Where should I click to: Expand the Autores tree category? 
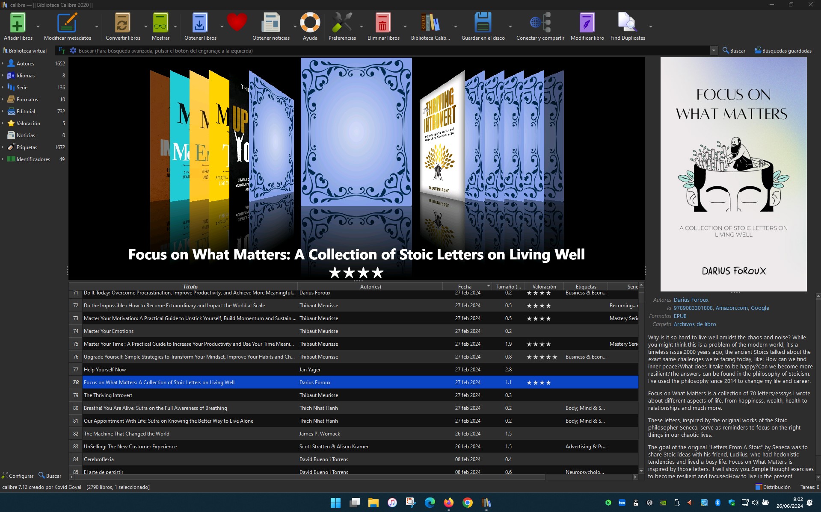3,63
